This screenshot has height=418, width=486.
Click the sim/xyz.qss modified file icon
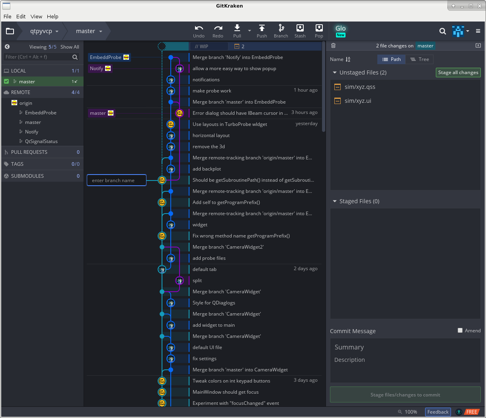tap(338, 87)
